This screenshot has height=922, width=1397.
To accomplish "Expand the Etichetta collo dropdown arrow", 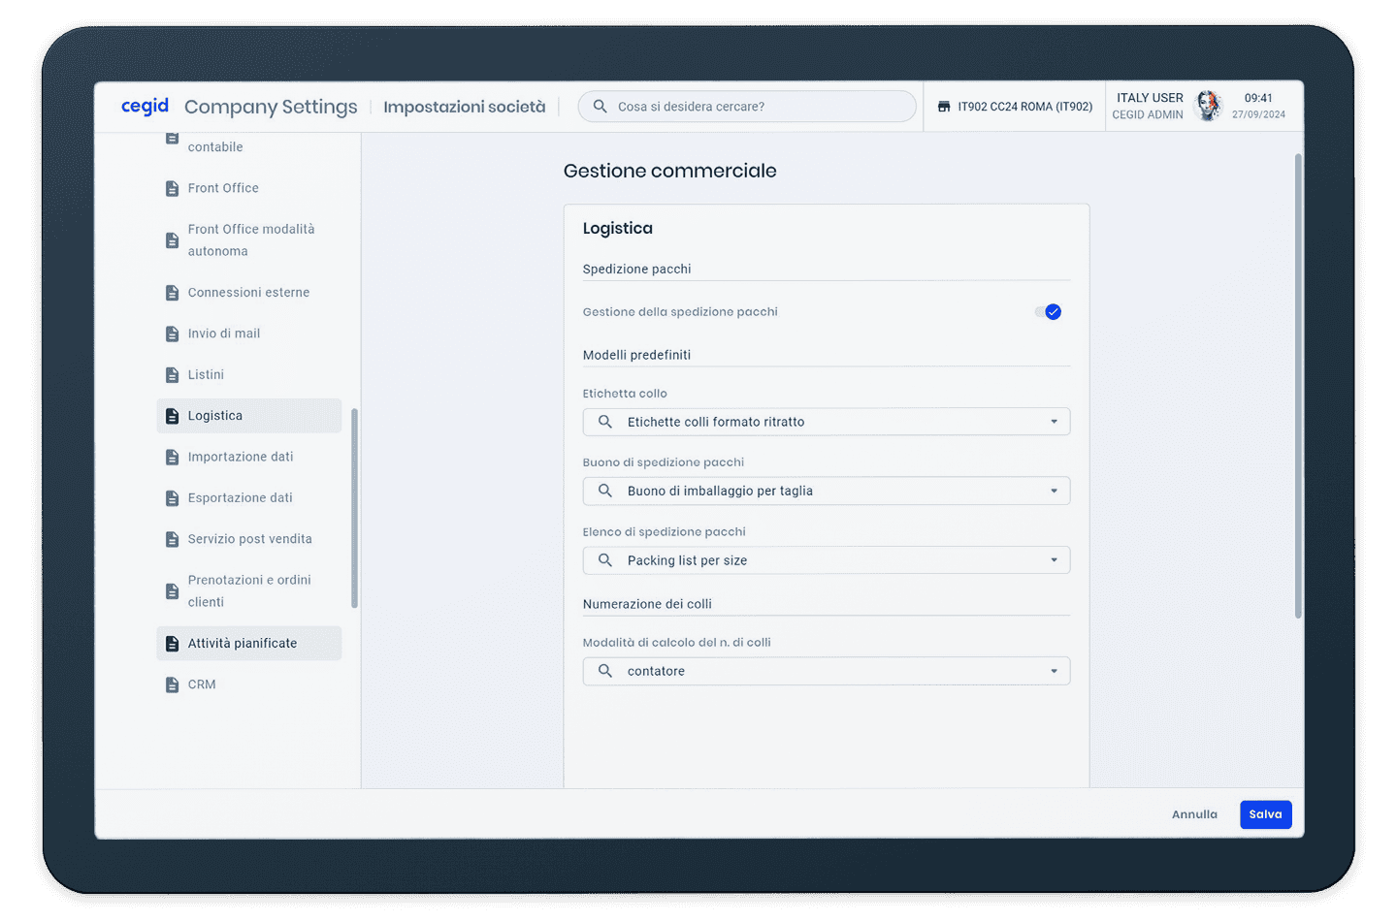I will pyautogui.click(x=1054, y=422).
